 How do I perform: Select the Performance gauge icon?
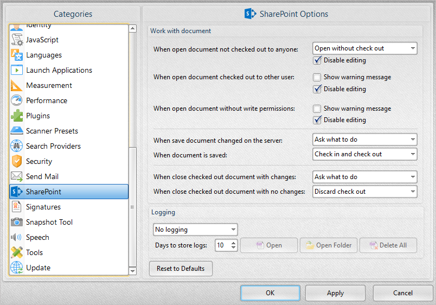pos(17,100)
